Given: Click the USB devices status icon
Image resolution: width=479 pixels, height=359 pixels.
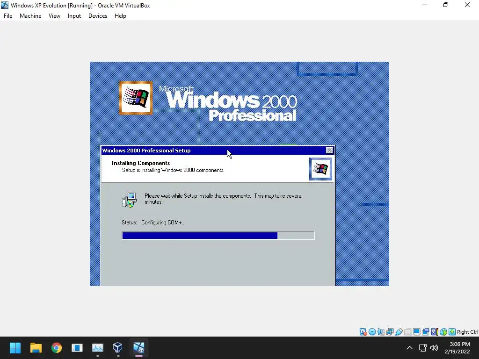Looking at the screenshot, I should (x=399, y=332).
